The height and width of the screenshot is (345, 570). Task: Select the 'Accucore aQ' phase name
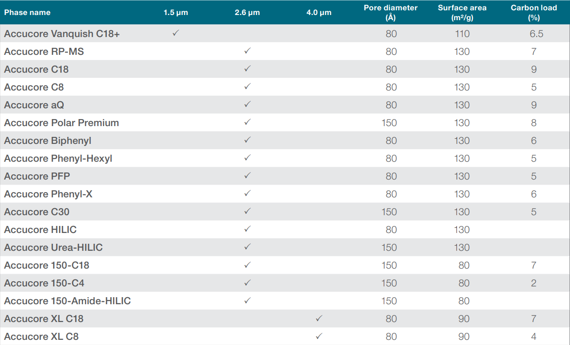tap(34, 105)
